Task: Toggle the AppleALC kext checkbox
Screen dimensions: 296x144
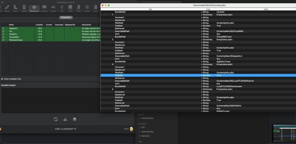Action: tap(3, 28)
